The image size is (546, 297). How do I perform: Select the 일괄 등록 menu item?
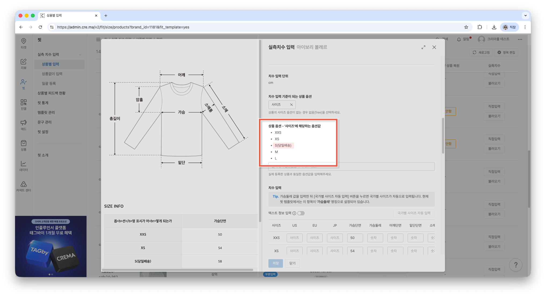[48, 83]
